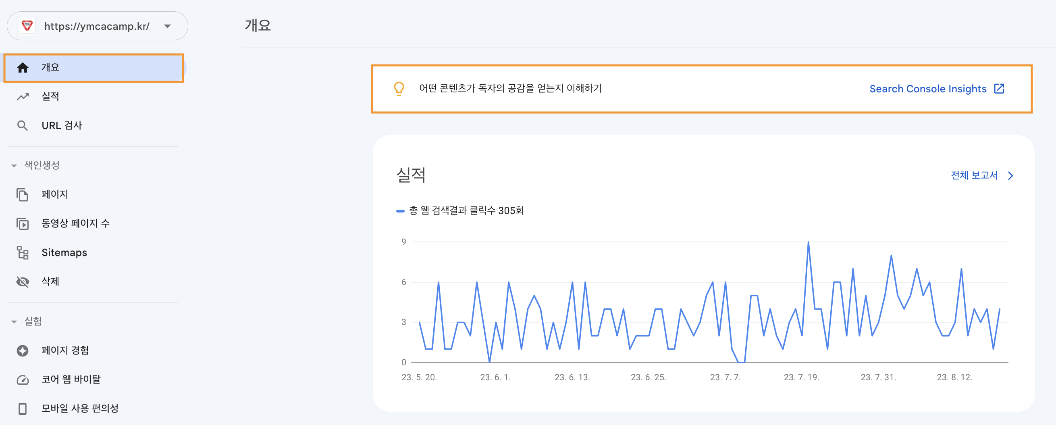
Task: Click the chevron next to 전체 보고서
Action: pyautogui.click(x=1010, y=176)
